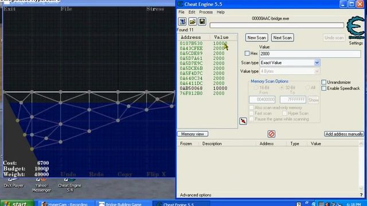Select address 0107B530 row
Screen dimensions: 367x206
point(208,43)
